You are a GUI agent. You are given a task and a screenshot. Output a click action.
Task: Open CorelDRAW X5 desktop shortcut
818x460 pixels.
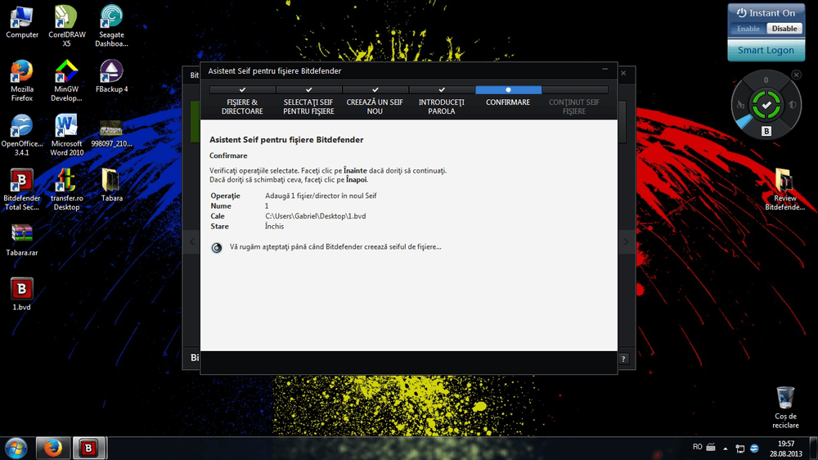click(66, 18)
